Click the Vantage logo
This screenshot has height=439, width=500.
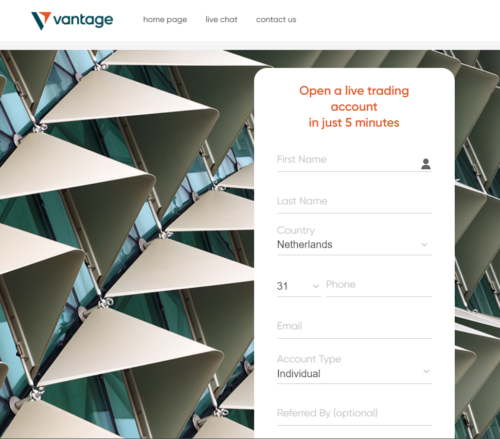tap(72, 21)
